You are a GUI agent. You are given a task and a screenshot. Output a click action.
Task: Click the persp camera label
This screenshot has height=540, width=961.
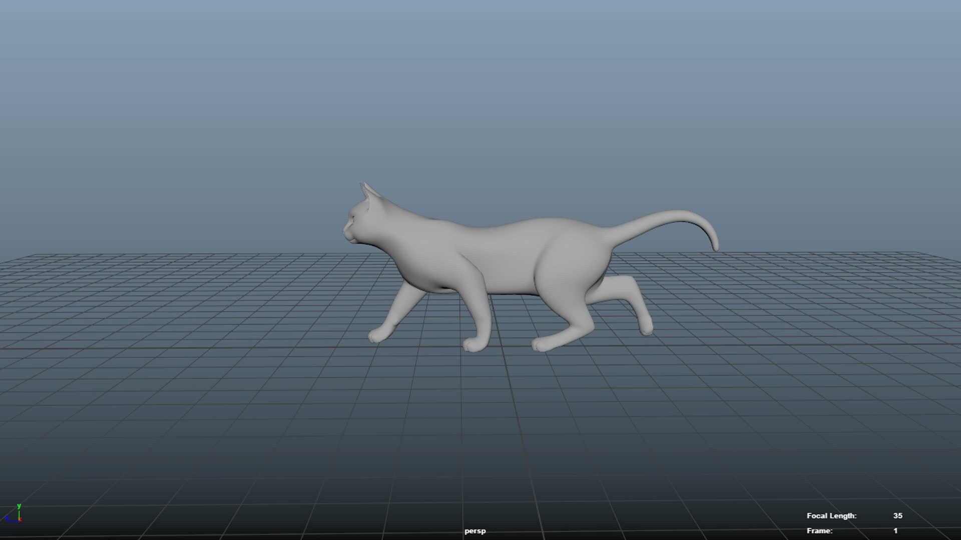click(x=475, y=531)
